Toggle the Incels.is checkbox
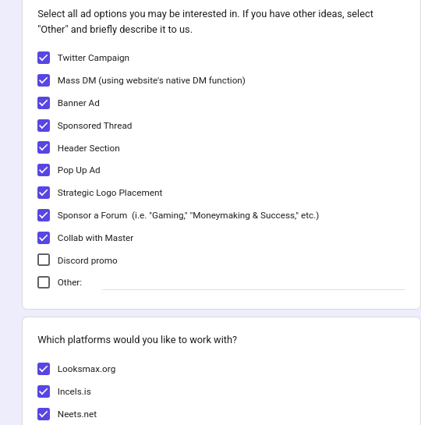The height and width of the screenshot is (425, 421). tap(44, 391)
